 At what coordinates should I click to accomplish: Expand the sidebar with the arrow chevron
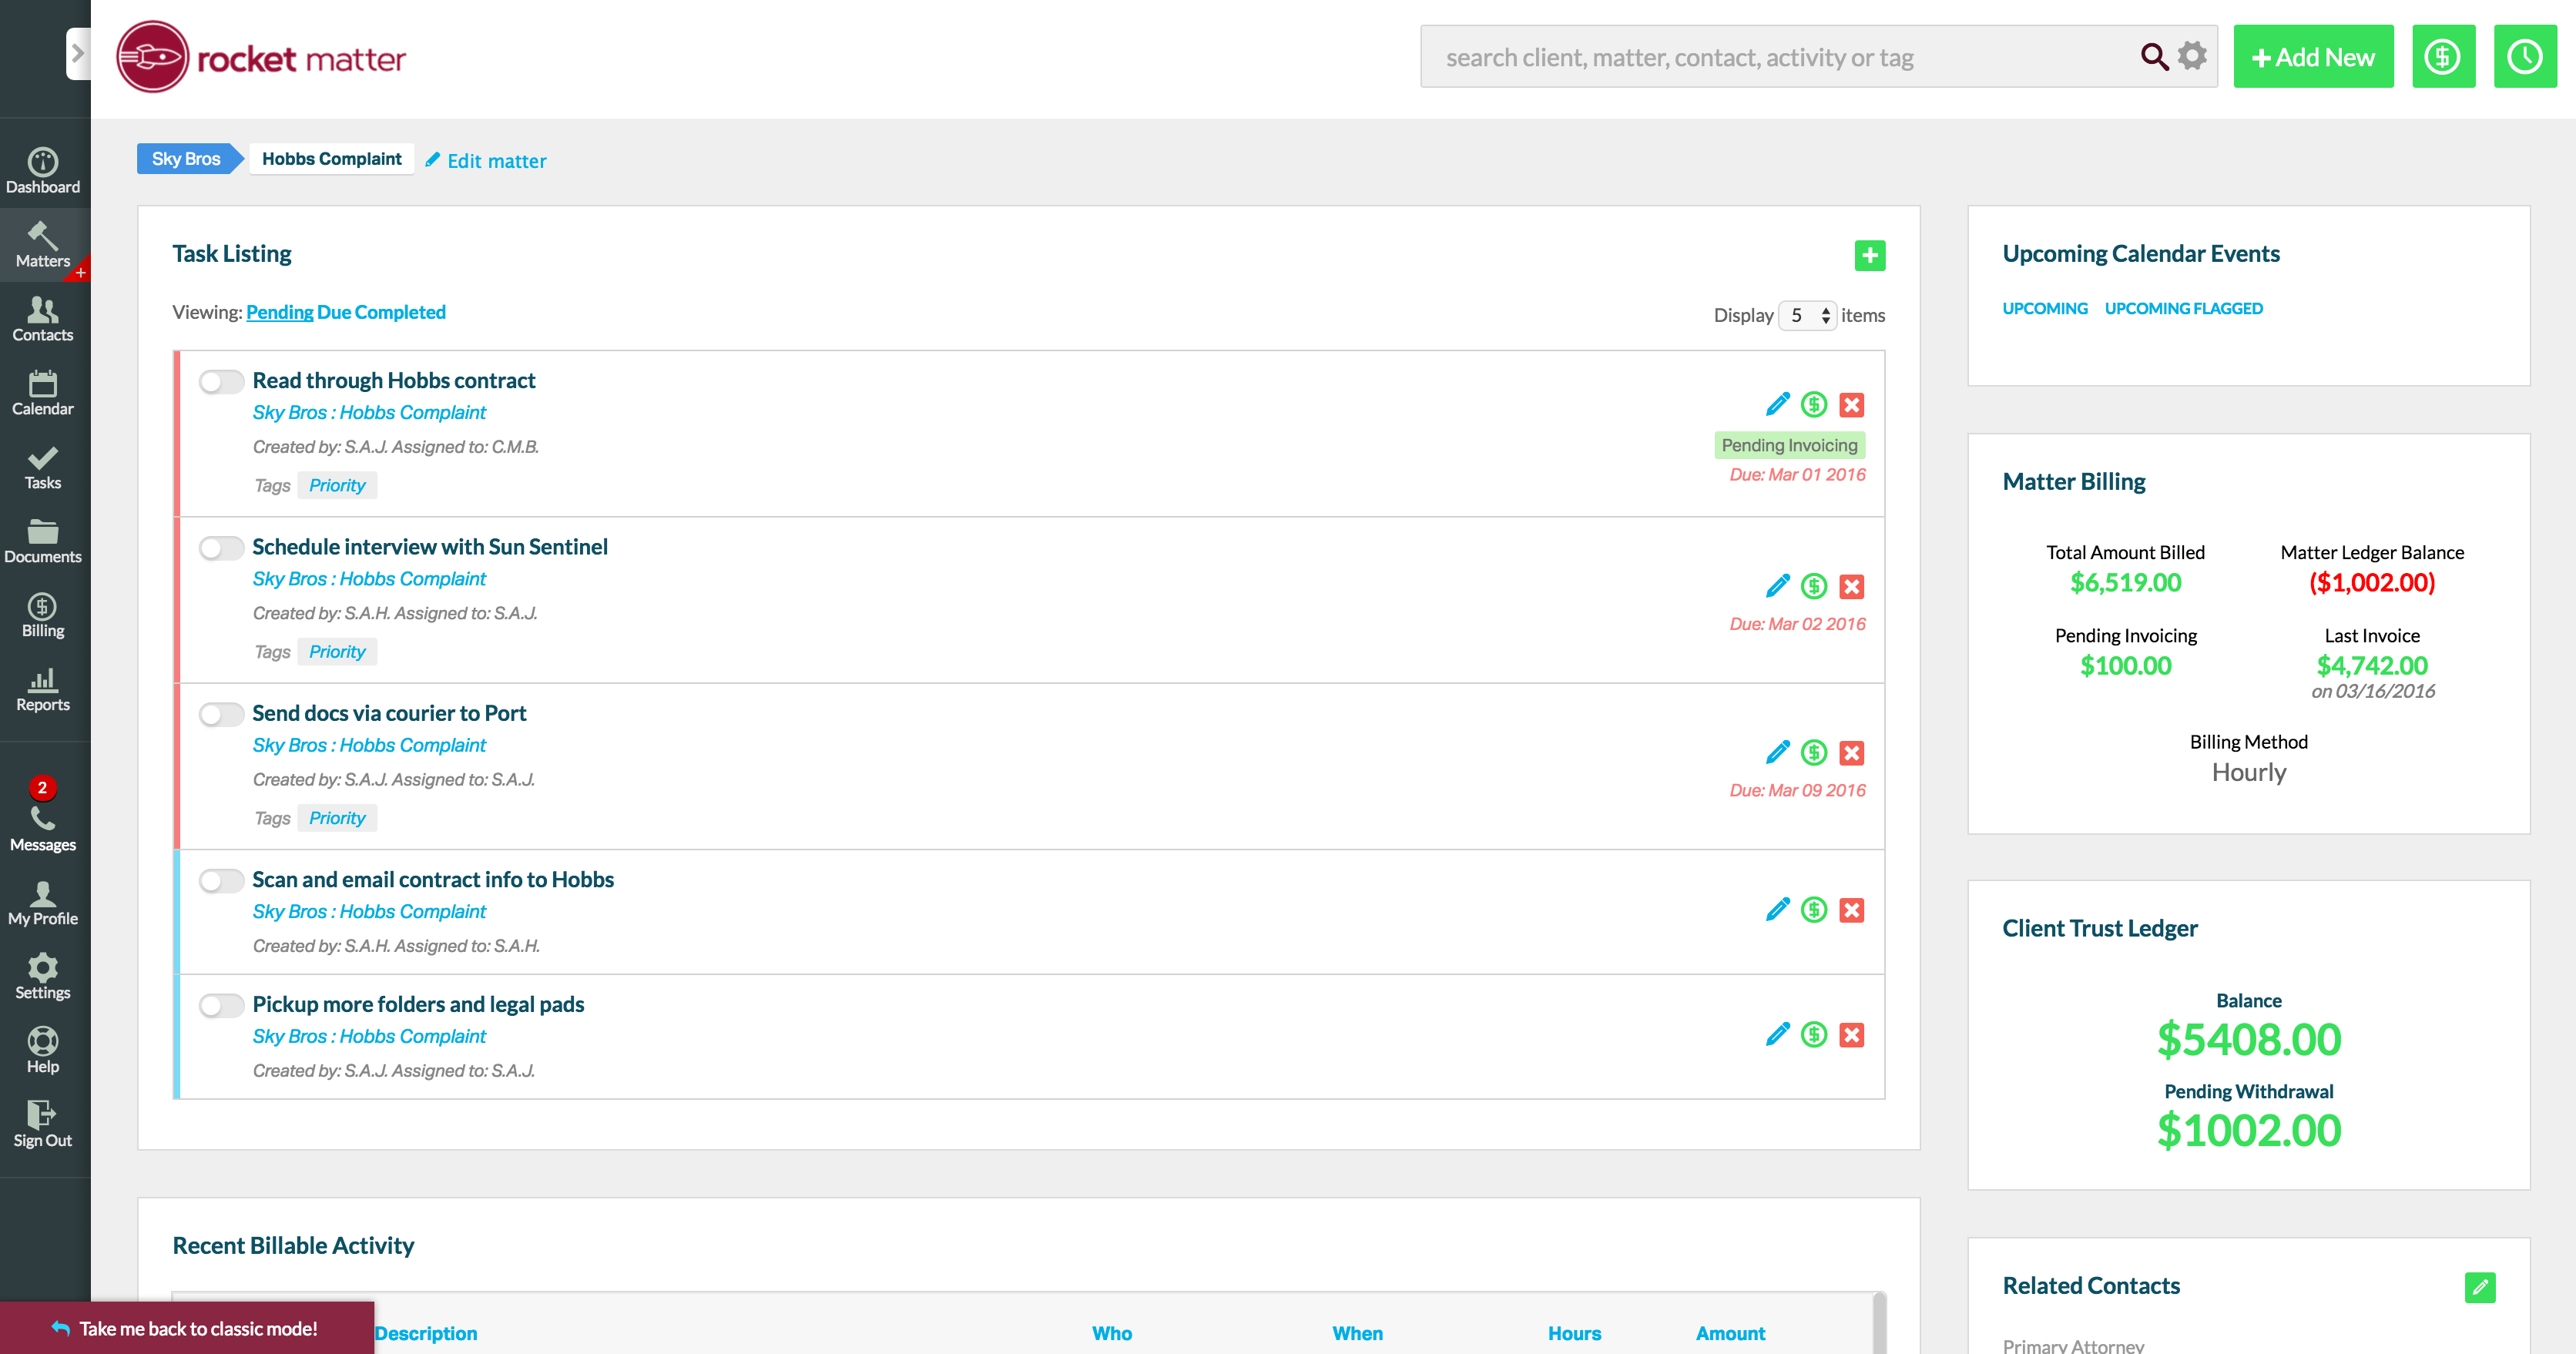pos(77,53)
